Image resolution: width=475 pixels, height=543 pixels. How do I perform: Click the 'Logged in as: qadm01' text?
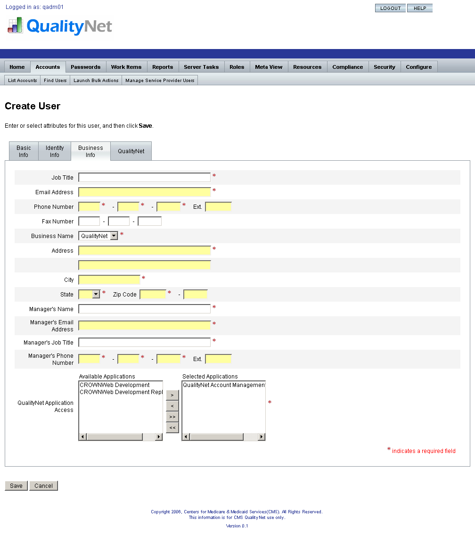pyautogui.click(x=34, y=7)
